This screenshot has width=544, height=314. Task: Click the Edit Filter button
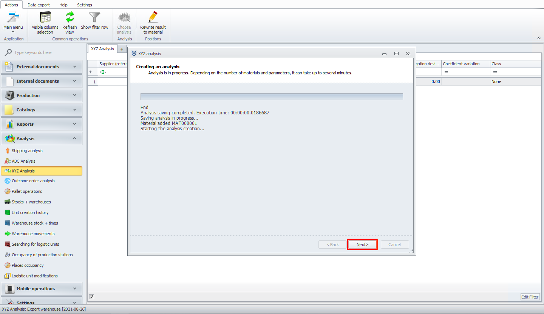click(x=530, y=297)
